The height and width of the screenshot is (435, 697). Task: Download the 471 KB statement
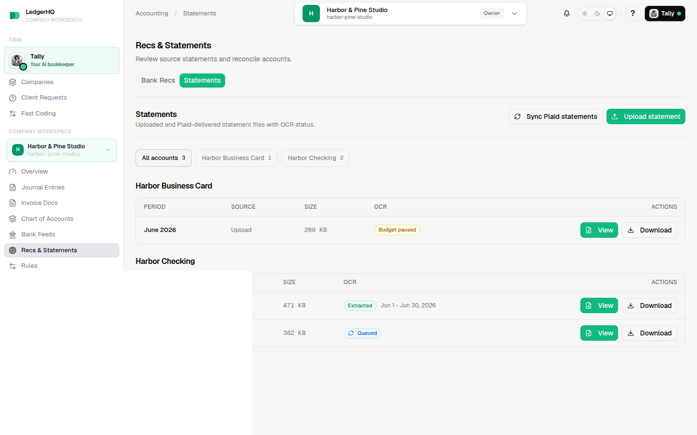tap(650, 305)
